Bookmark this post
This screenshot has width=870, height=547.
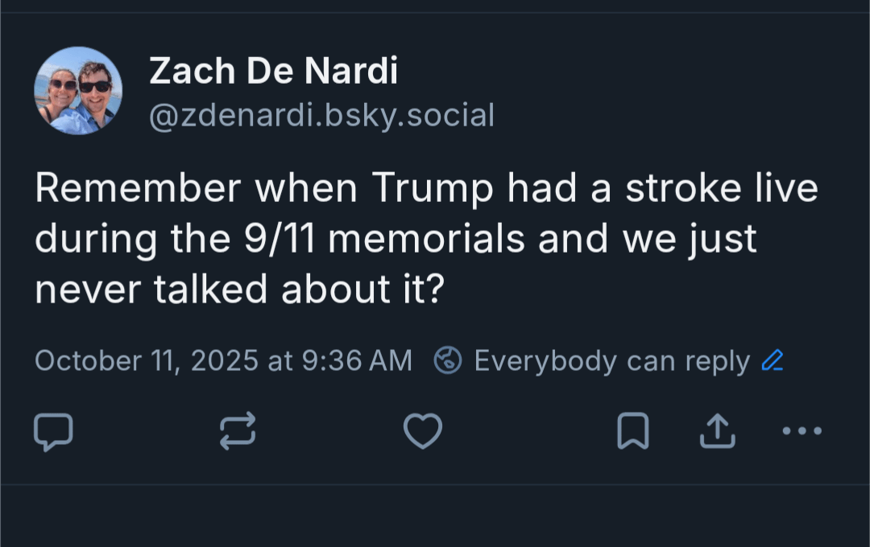[632, 431]
